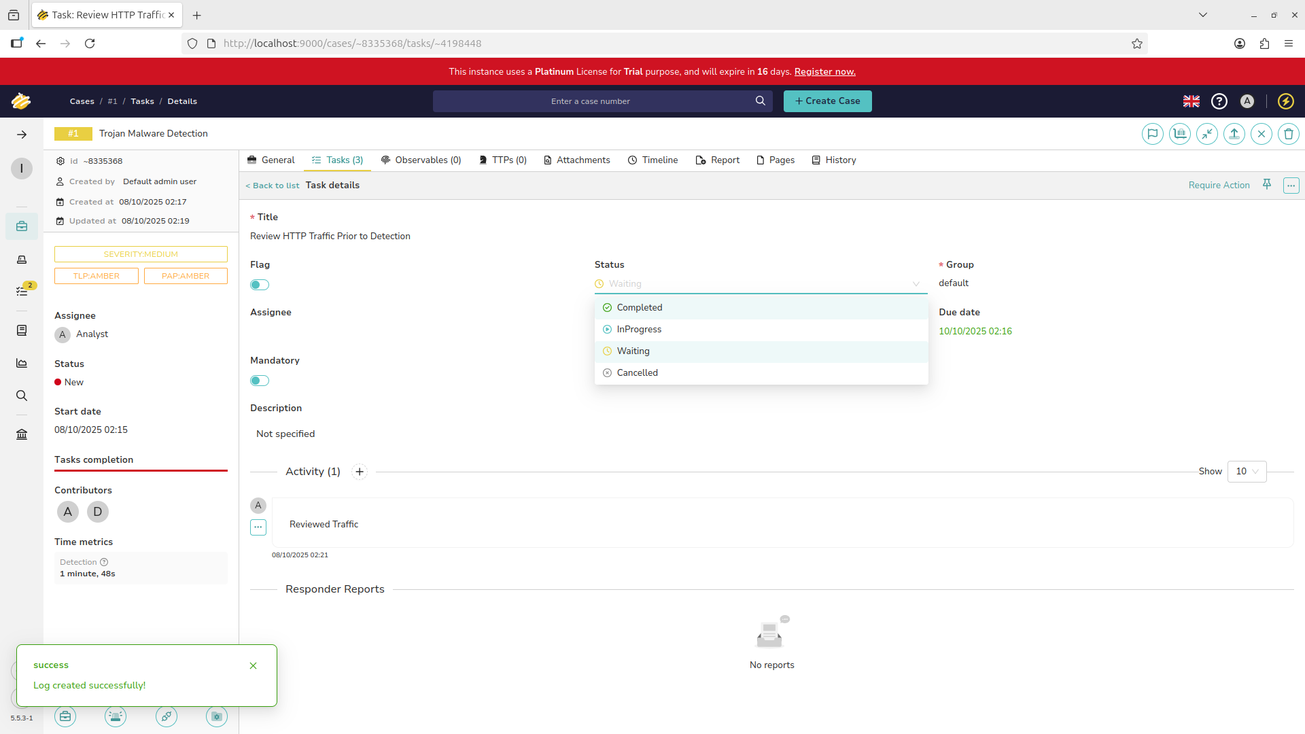Switch to the Observables (0) tab
This screenshot has width=1305, height=734.
pos(421,160)
